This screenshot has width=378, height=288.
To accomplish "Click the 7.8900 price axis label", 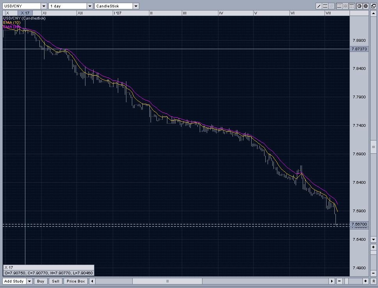I will (x=359, y=40).
